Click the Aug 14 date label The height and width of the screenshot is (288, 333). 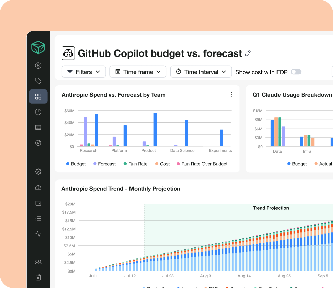(x=244, y=276)
